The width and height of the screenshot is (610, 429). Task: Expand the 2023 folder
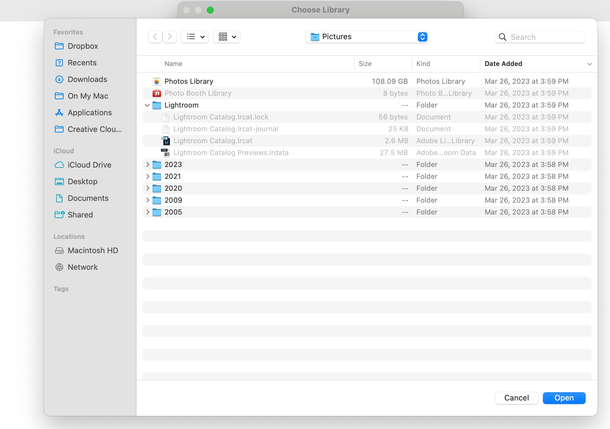pos(148,164)
